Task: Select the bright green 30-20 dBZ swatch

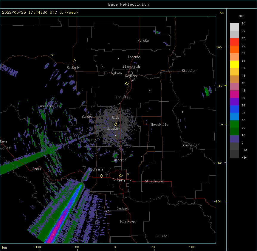Action: pos(234,124)
